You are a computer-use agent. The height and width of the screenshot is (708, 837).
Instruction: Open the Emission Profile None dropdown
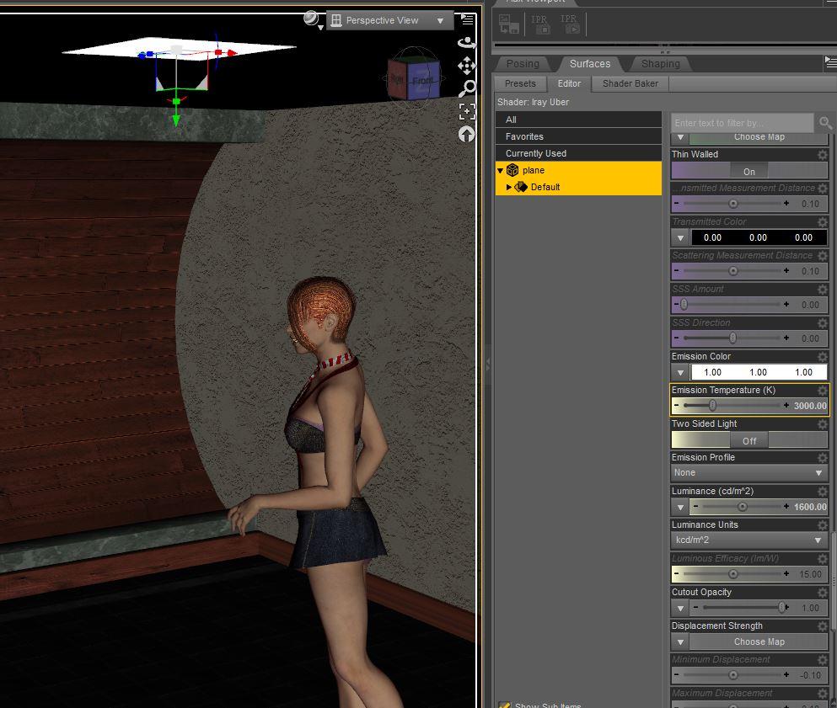pos(749,473)
